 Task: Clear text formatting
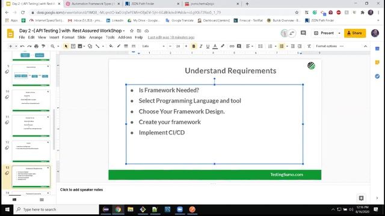[x=309, y=46]
